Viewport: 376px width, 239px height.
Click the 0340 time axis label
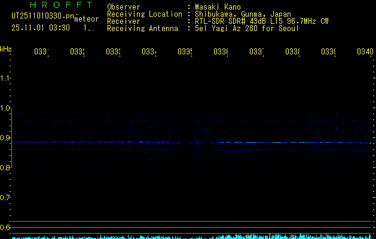pos(365,51)
